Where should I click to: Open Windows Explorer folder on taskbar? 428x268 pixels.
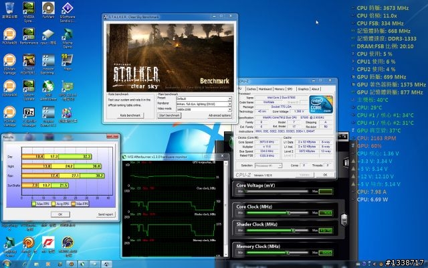pos(36,264)
